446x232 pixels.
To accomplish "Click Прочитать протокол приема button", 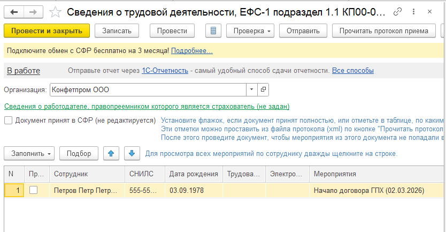I will [x=384, y=31].
